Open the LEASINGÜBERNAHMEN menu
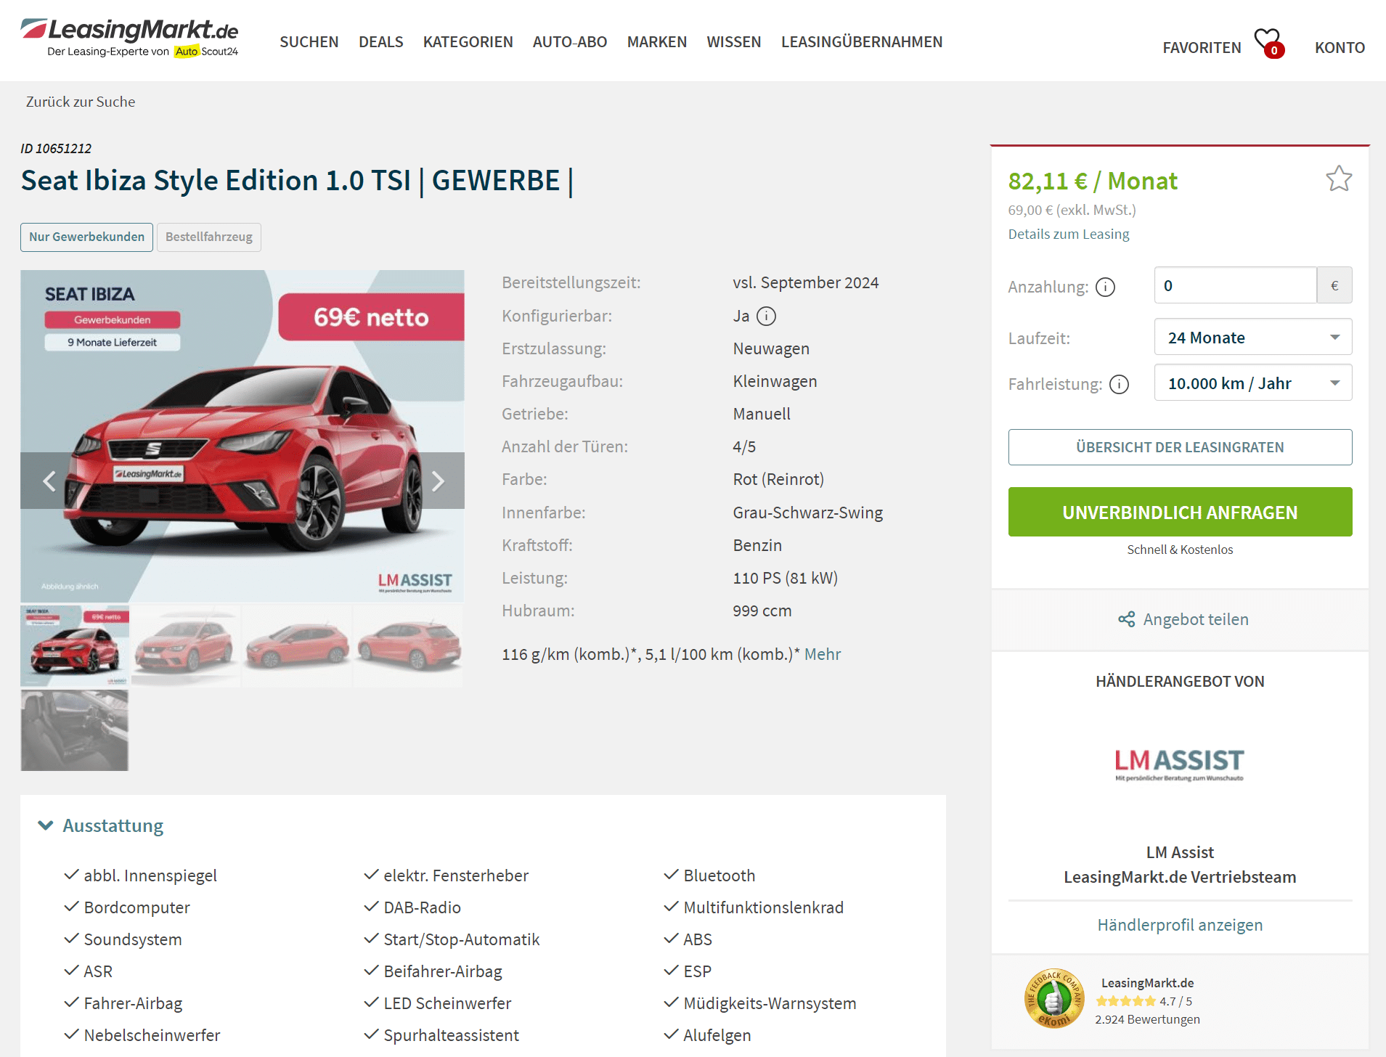Viewport: 1386px width, 1057px height. 862,42
